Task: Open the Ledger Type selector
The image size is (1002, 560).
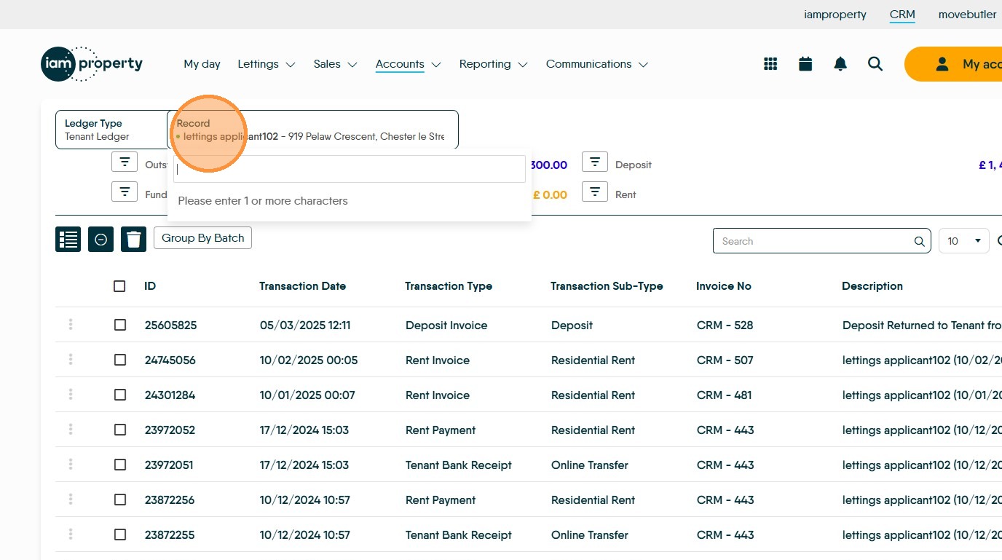Action: point(111,130)
